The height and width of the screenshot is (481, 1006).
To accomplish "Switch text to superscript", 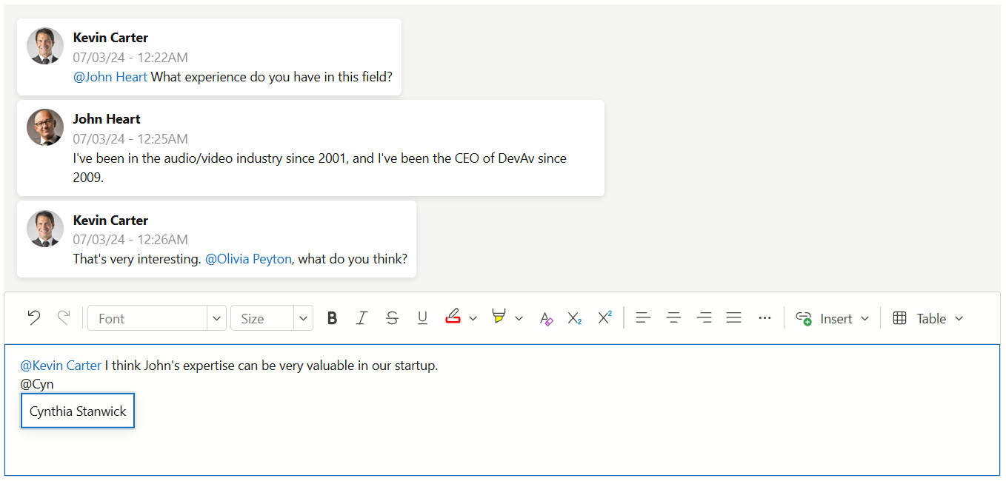I will coord(604,317).
